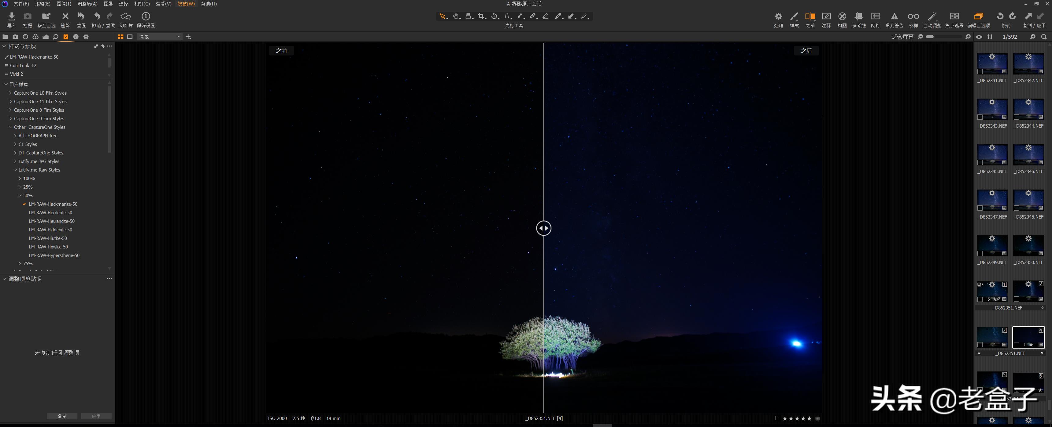1052x427 pixels.
Task: Toggle the eye visibility icon above the browser
Action: coord(979,37)
